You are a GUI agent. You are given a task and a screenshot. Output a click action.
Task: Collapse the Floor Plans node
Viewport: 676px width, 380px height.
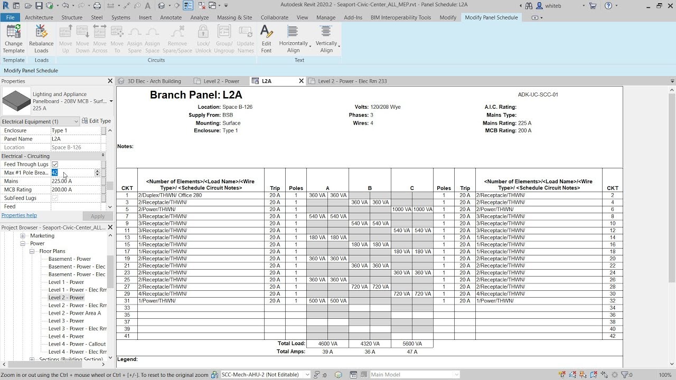tap(32, 251)
